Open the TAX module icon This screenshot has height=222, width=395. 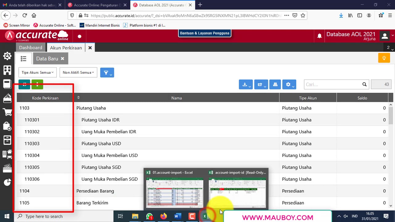pos(7,168)
